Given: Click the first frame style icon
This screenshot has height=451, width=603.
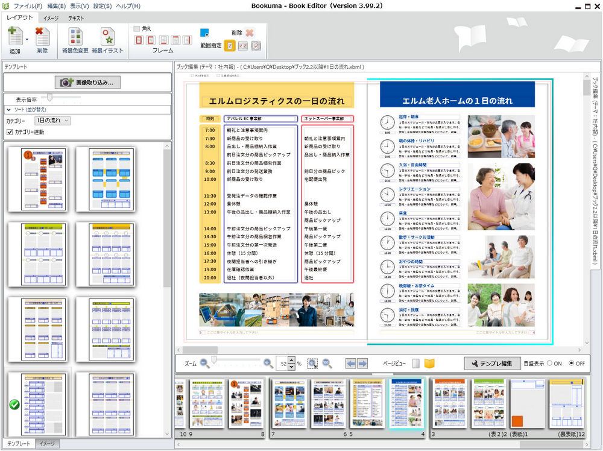Looking at the screenshot, I should [x=139, y=40].
